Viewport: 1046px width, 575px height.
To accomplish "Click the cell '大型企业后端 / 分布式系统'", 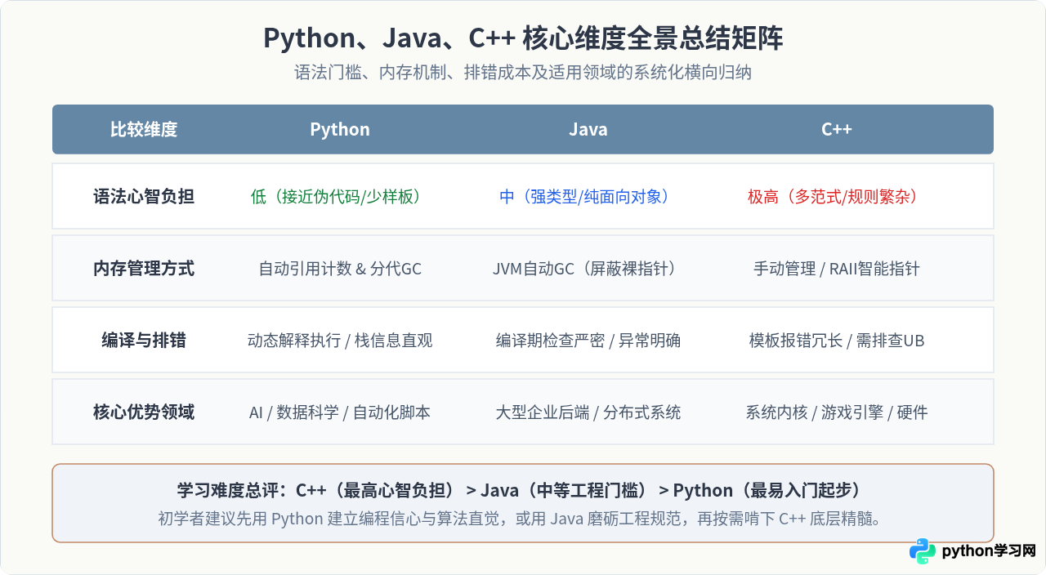I will 588,412.
